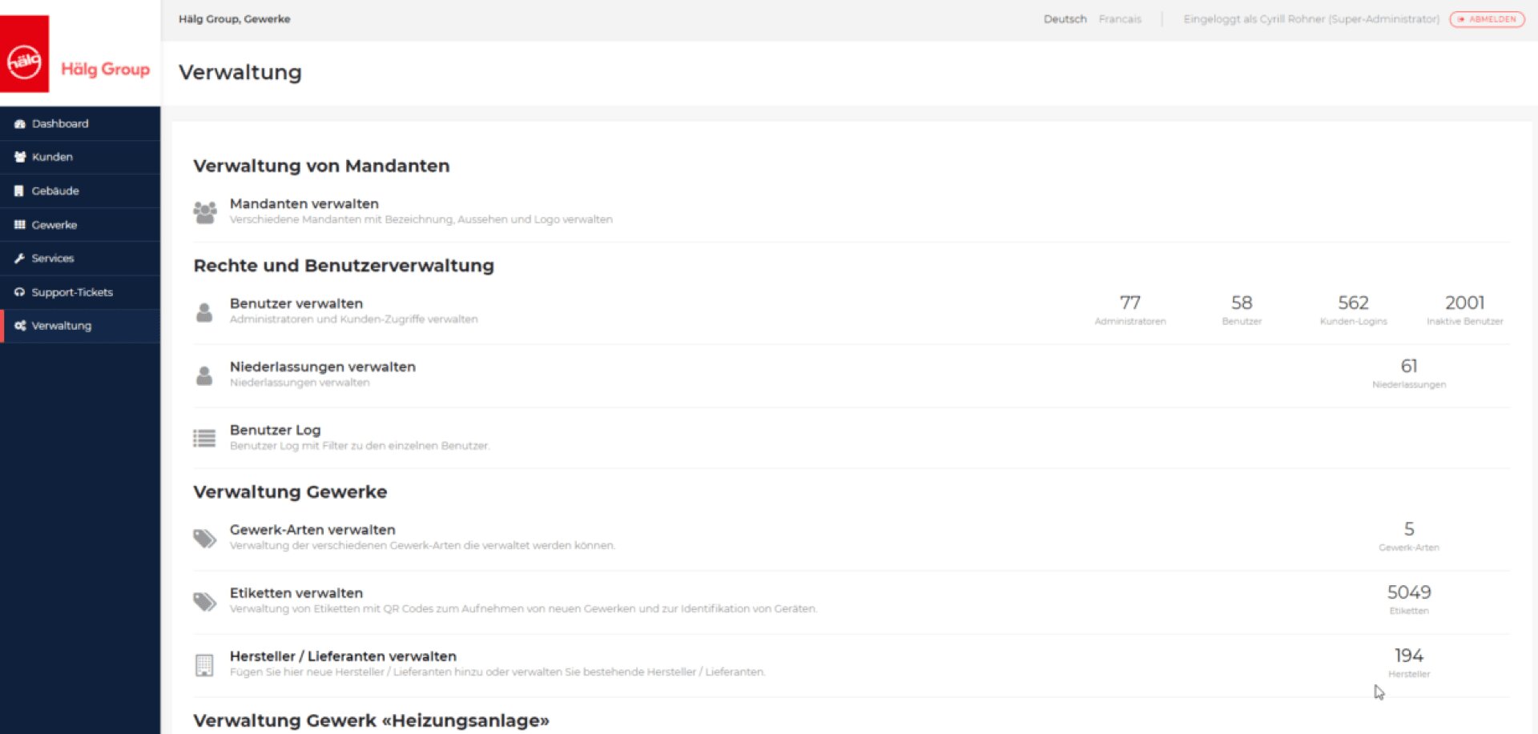This screenshot has height=734, width=1538.
Task: Click the 'Verwaltung Gewerke' section heading
Action: coord(290,492)
